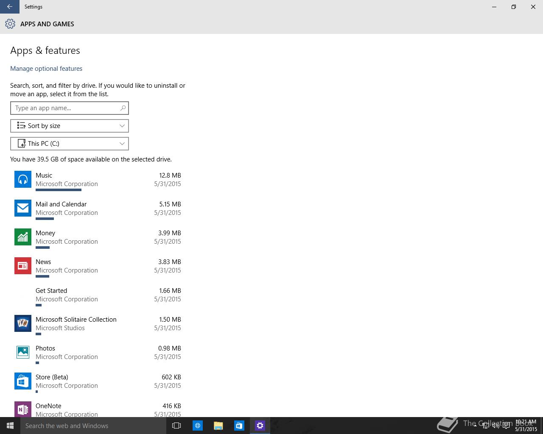Image resolution: width=543 pixels, height=434 pixels.
Task: Click the Microsoft Studios publisher text
Action: point(60,328)
